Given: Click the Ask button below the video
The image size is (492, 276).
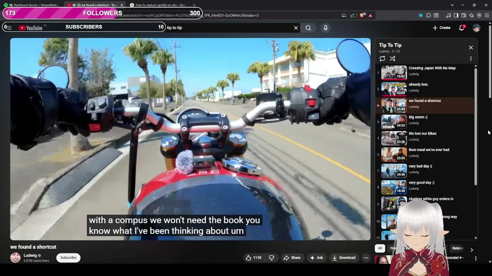Looking at the screenshot, I should pos(316,258).
